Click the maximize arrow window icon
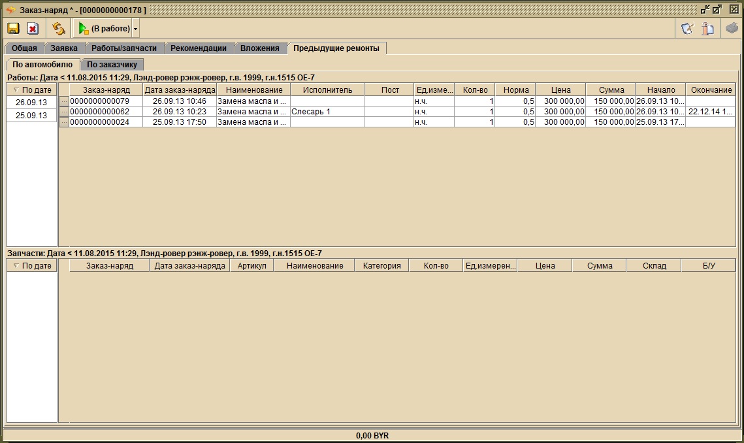This screenshot has width=744, height=443. 717,9
